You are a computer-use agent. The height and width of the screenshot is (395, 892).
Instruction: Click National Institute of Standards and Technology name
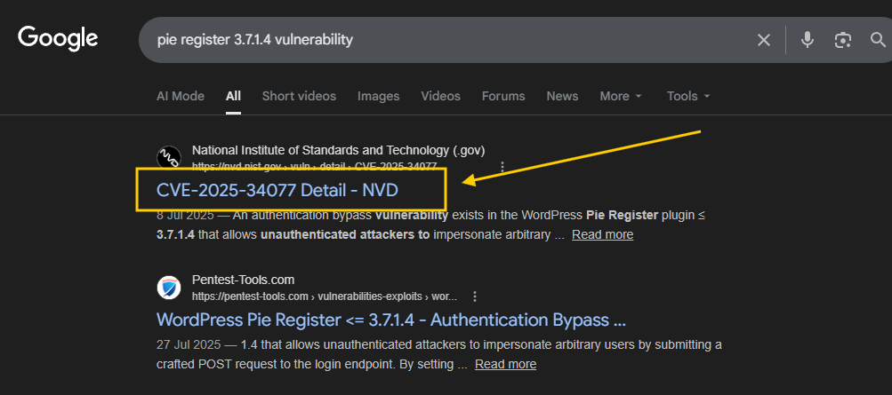pyautogui.click(x=339, y=150)
